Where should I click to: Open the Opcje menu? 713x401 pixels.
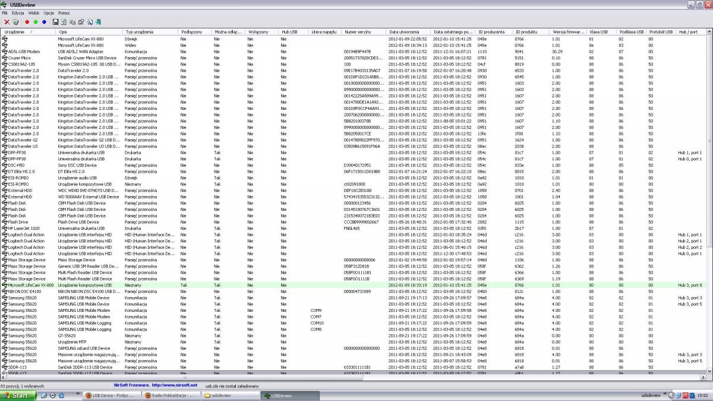tap(49, 12)
